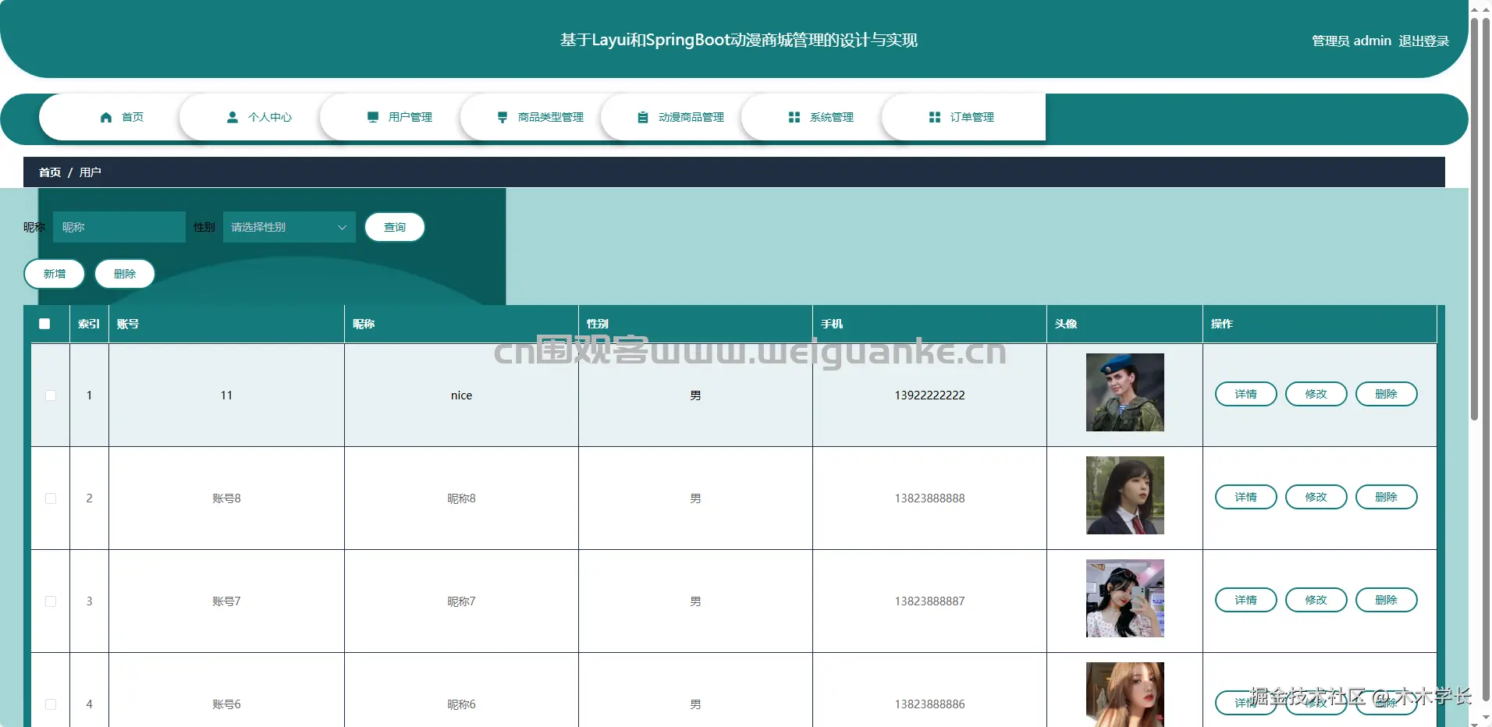Check the checkbox for row 账号6
The height and width of the screenshot is (727, 1492).
pyautogui.click(x=51, y=704)
